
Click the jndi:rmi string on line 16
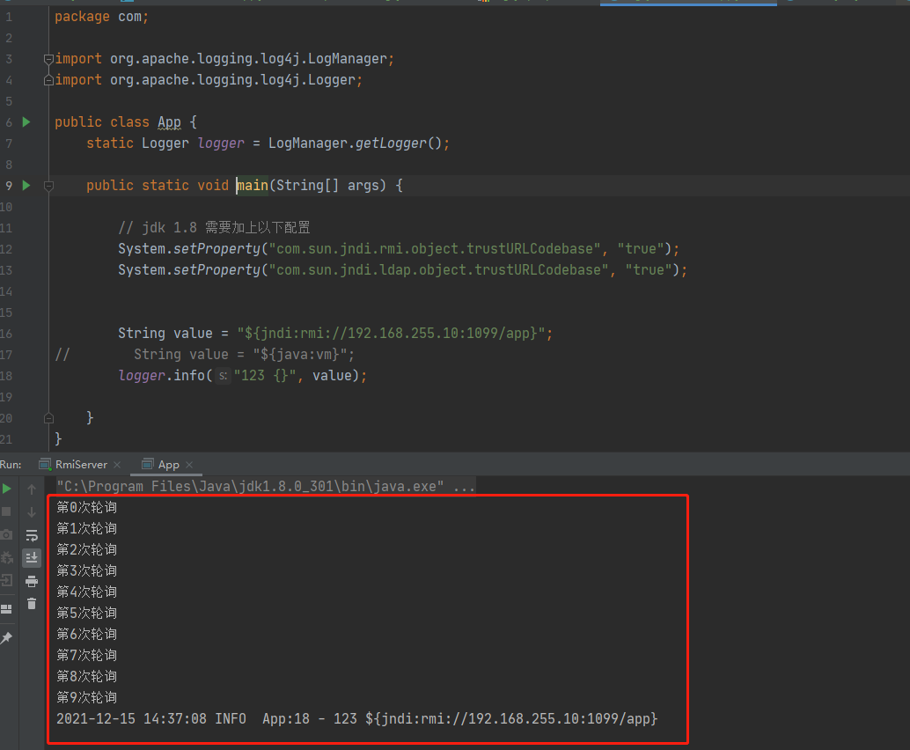coord(391,334)
